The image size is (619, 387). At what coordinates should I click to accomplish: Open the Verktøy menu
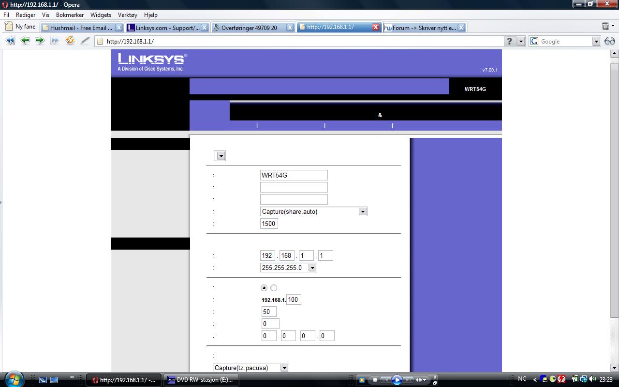[128, 15]
